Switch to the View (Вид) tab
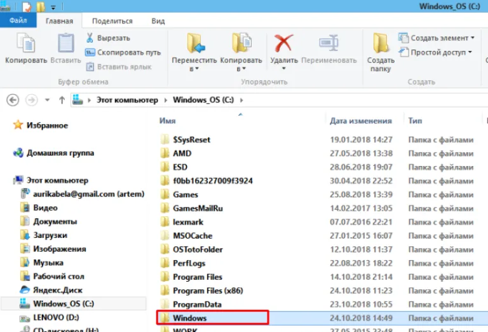Viewport: 488px width, 332px height. (158, 21)
